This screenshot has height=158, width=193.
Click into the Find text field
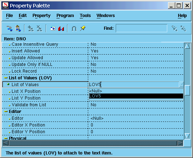(x=141, y=28)
